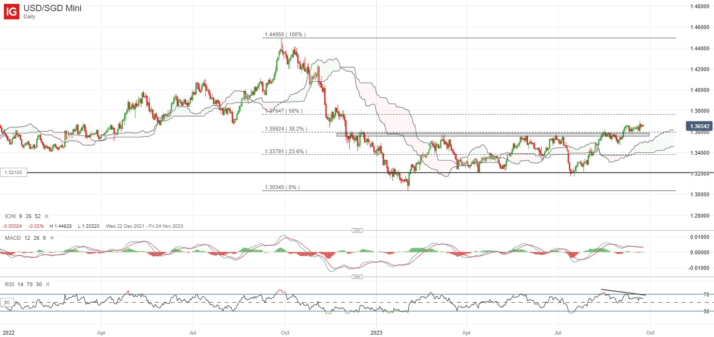Click the -0.01000 MACD axis label

coord(699,268)
